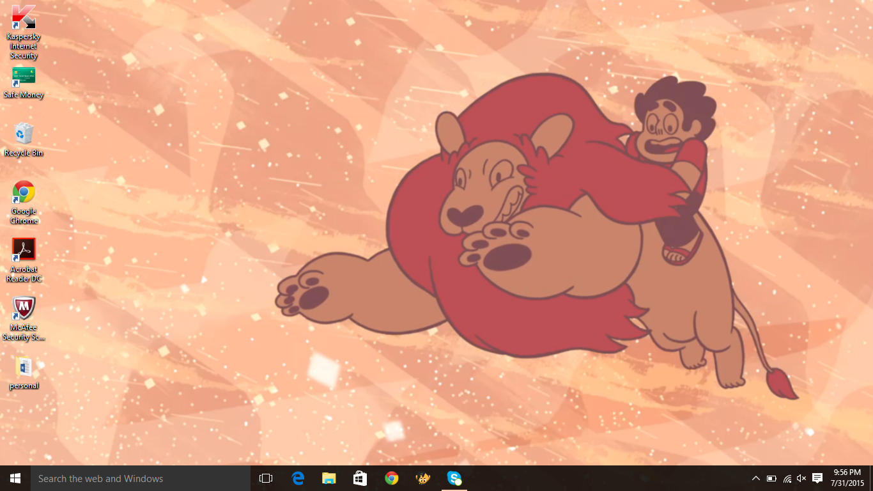873x491 pixels.
Task: Click the Chrome icon in the taskbar
Action: (392, 478)
